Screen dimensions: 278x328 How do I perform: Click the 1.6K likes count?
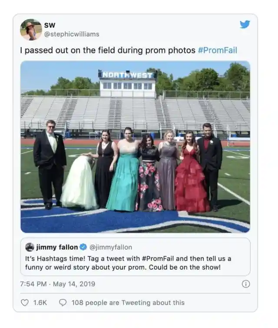(x=40, y=303)
